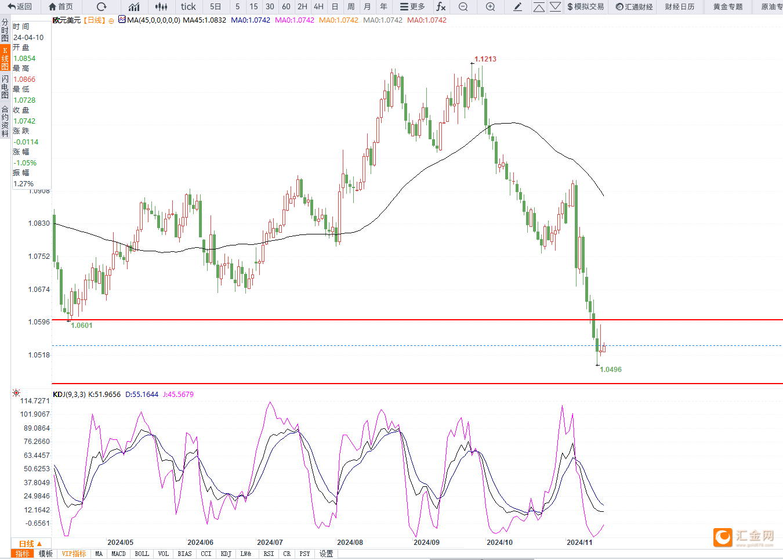Switch to 5日 timeframe
This screenshot has height=560, width=783.
click(215, 6)
